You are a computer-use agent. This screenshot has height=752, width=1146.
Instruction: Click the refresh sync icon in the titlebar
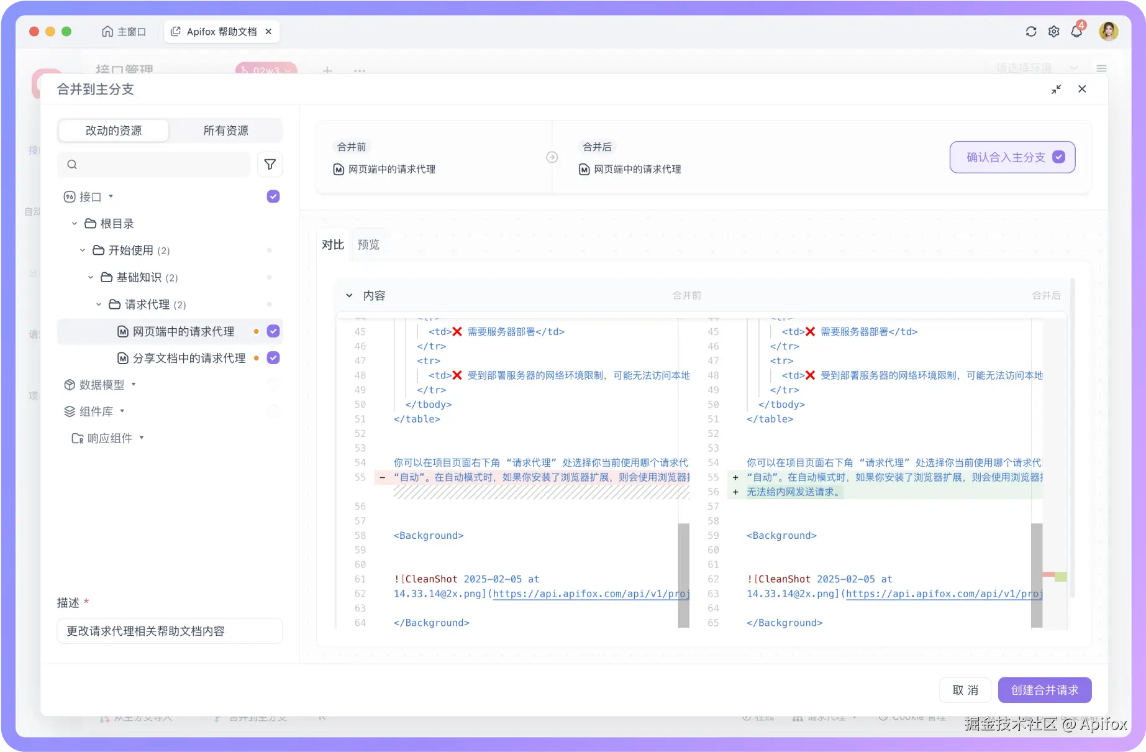tap(1031, 31)
